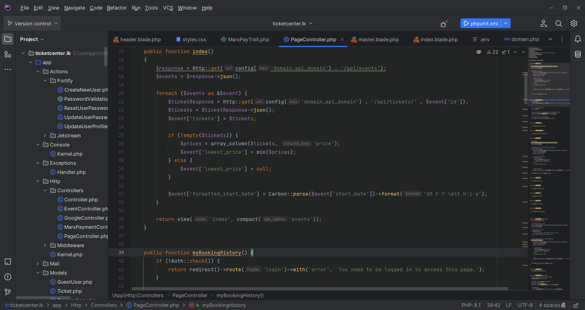
Task: Click the editor horizontal scrollbar
Action: [320, 288]
